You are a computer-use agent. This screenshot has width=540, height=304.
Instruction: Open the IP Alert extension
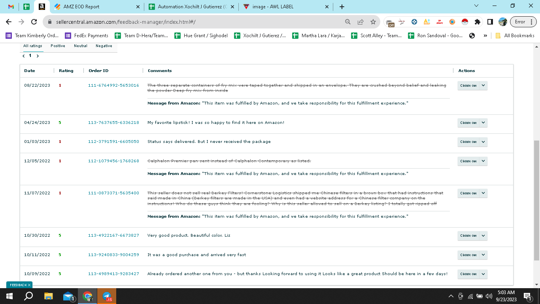click(x=439, y=22)
